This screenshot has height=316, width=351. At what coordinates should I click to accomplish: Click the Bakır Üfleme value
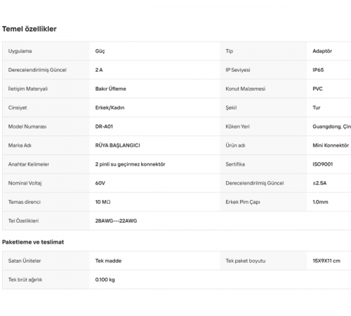110,88
